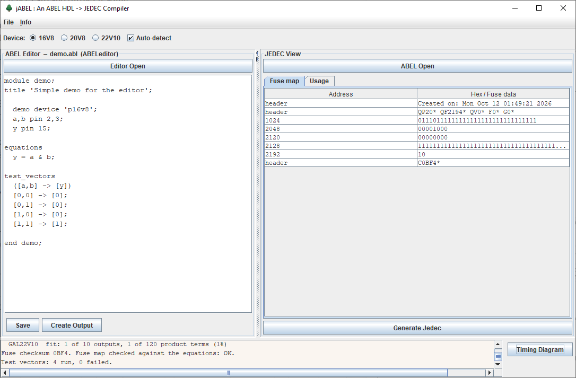Click the "demo device 'p16v8';" line
The width and height of the screenshot is (576, 378).
point(55,109)
